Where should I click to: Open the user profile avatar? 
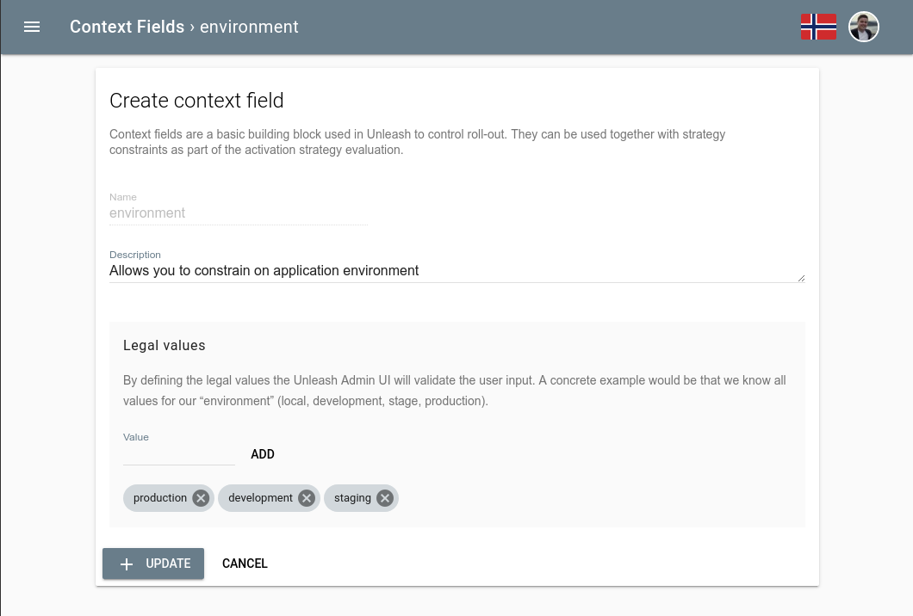pos(863,27)
